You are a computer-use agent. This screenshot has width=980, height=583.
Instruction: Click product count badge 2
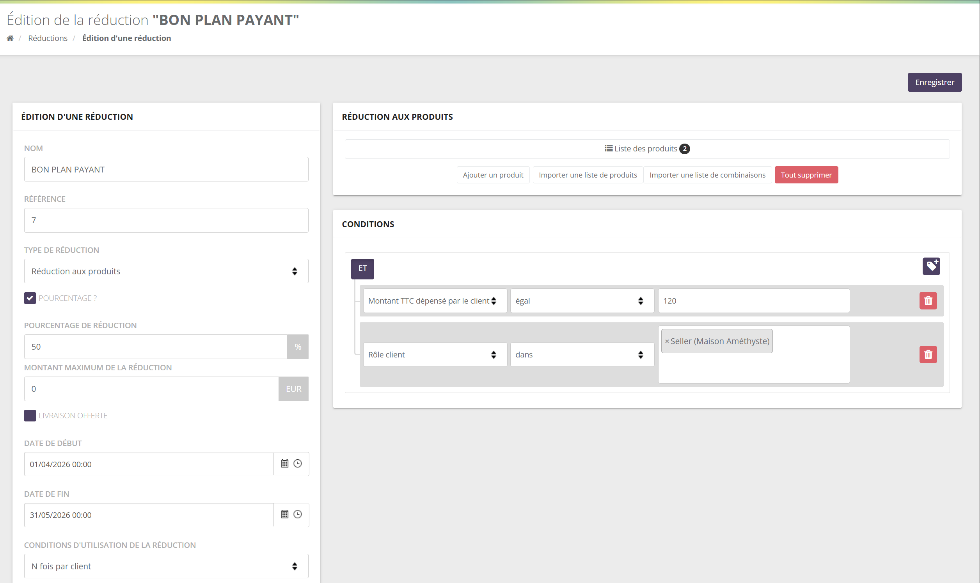(x=684, y=149)
